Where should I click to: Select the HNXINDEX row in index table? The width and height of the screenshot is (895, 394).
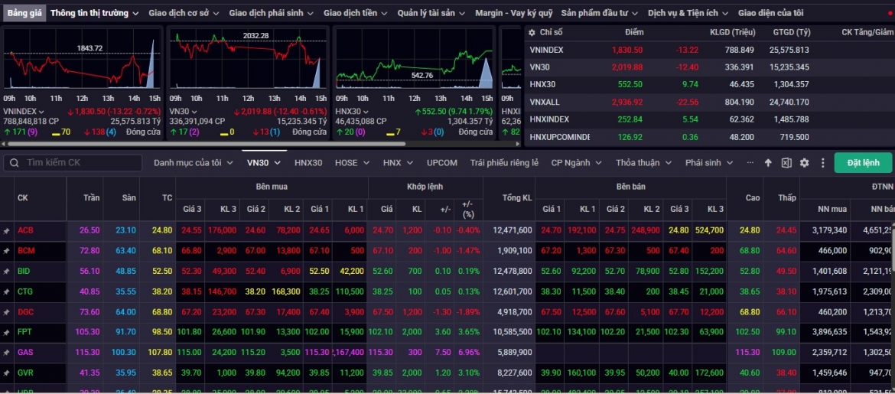click(x=709, y=119)
